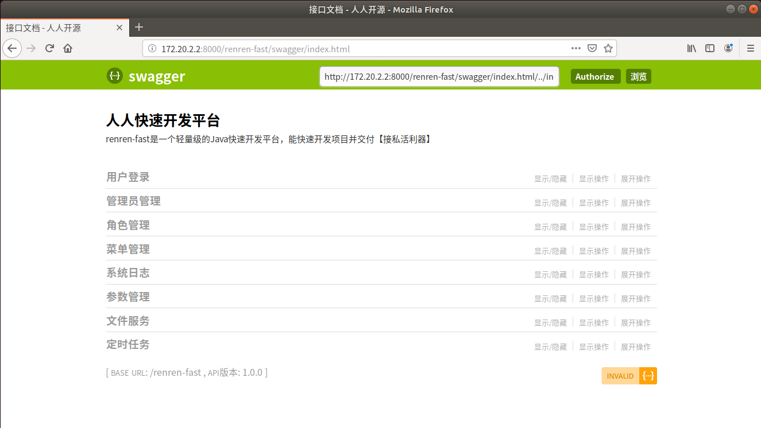
Task: Click 显示操作 for 系统日志
Action: [x=594, y=275]
